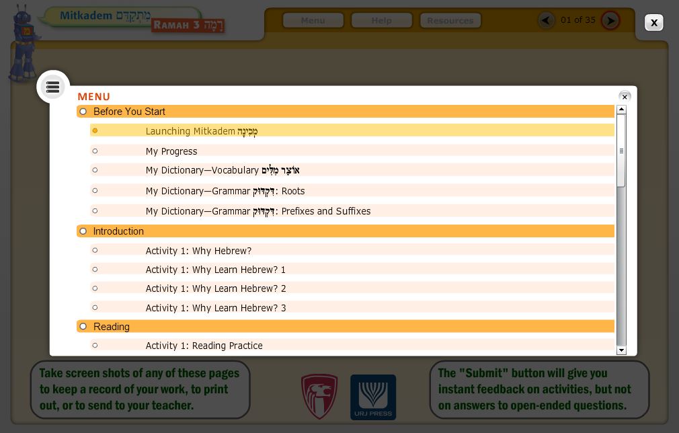Viewport: 679px width, 433px height.
Task: Close the lesson with top-right X button
Action: [x=654, y=22]
